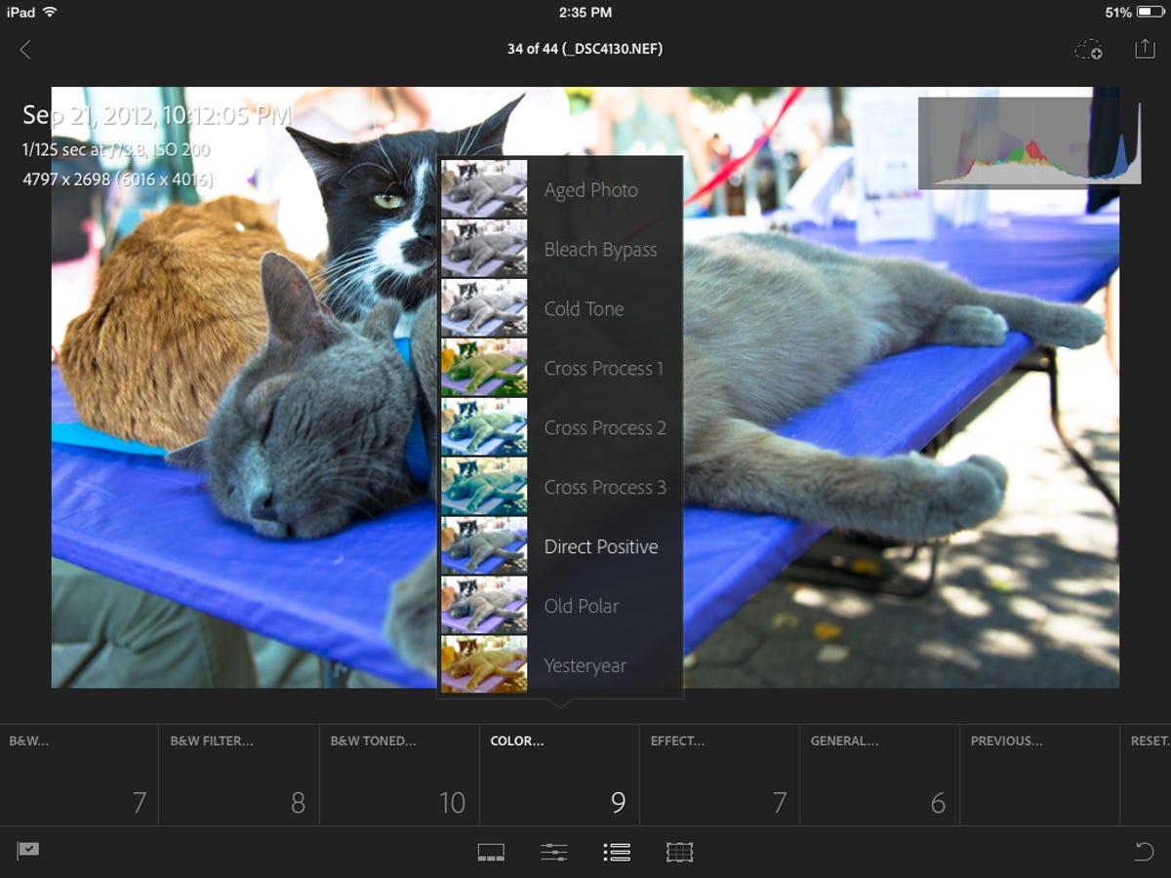Tap the back arrow to exit the photo

click(x=24, y=47)
